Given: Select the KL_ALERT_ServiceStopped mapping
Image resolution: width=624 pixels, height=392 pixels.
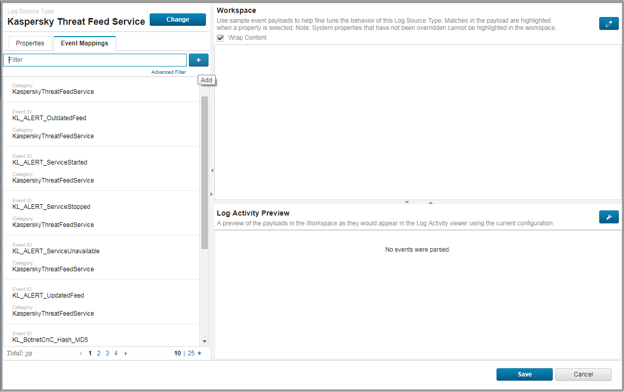Looking at the screenshot, I should pyautogui.click(x=101, y=213).
